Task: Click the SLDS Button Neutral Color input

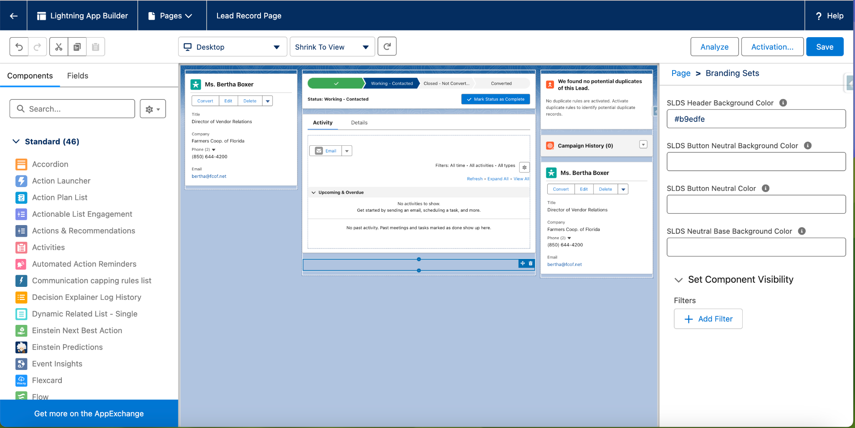Action: coord(756,205)
